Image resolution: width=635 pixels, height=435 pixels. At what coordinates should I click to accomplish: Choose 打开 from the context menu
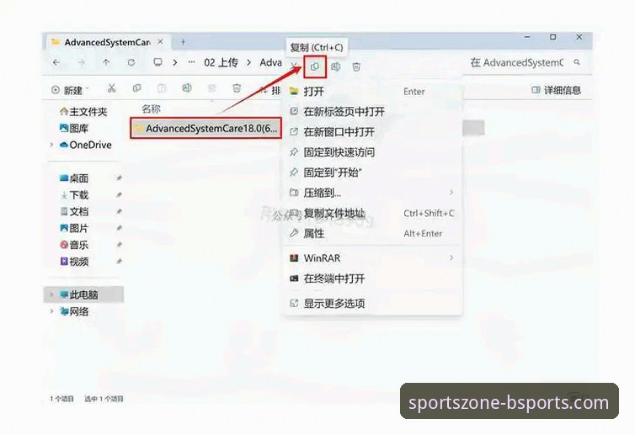tap(373, 92)
